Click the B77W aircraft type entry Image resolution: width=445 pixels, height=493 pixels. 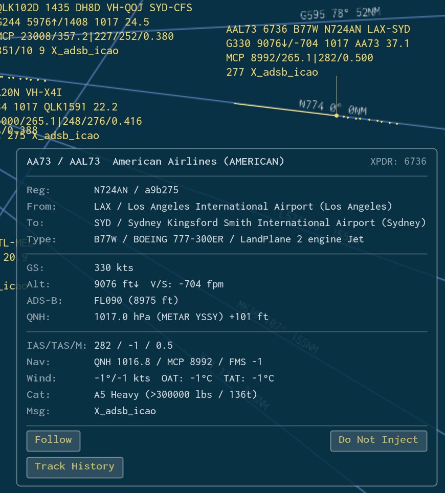click(229, 239)
